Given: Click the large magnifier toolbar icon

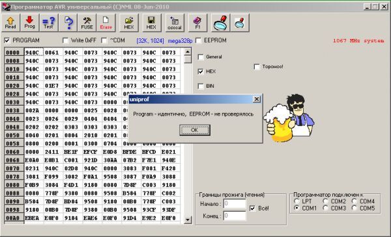Looking at the screenshot, I should 221,23.
